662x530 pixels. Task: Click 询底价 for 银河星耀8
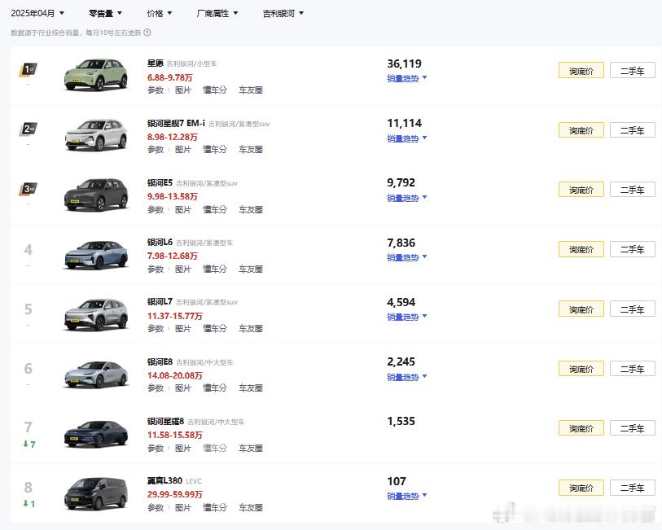(581, 428)
